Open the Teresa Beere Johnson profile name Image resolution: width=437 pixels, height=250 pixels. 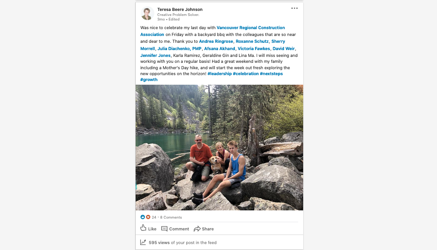click(180, 10)
